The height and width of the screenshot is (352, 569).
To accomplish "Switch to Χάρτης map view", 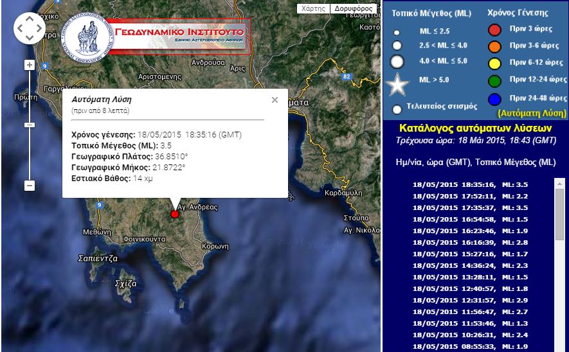I will pyautogui.click(x=314, y=9).
